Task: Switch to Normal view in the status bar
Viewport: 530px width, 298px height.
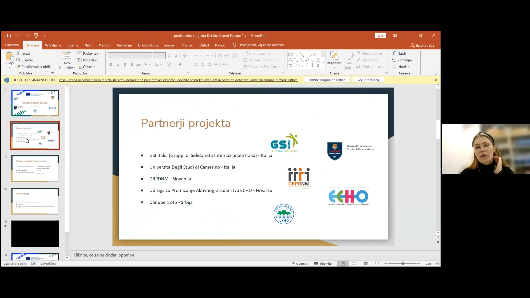Action: [x=343, y=264]
